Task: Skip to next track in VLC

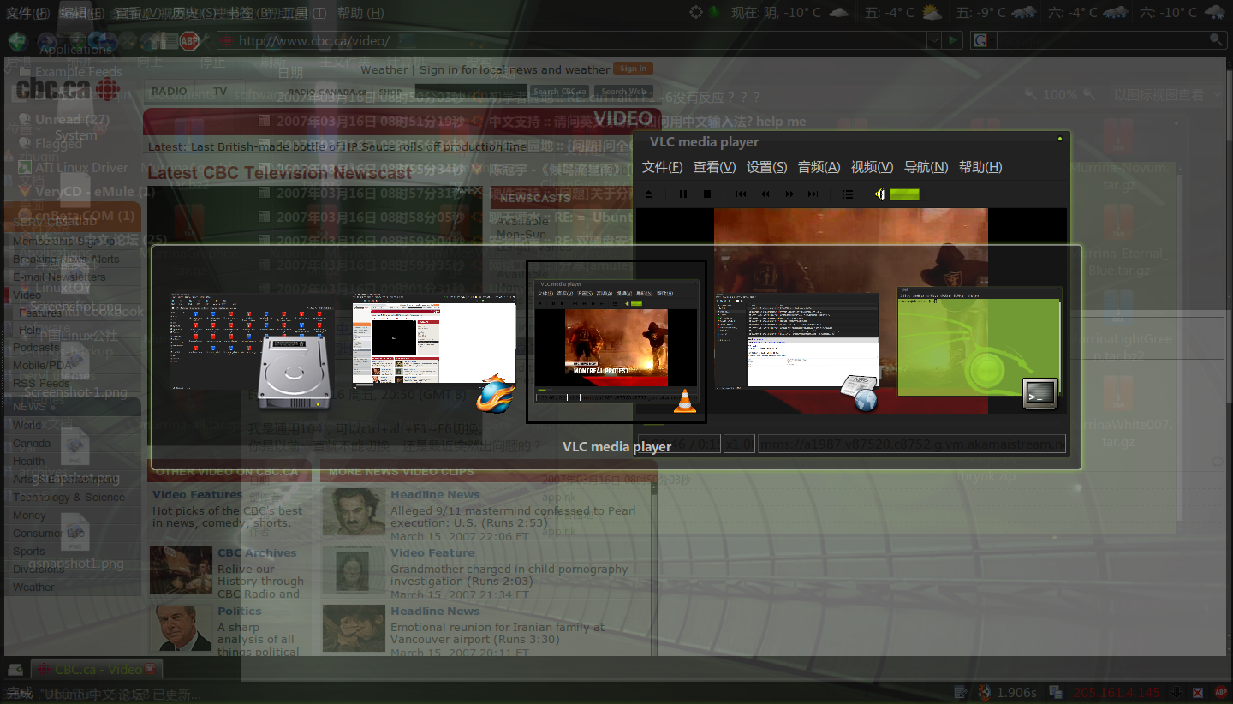Action: 813,194
